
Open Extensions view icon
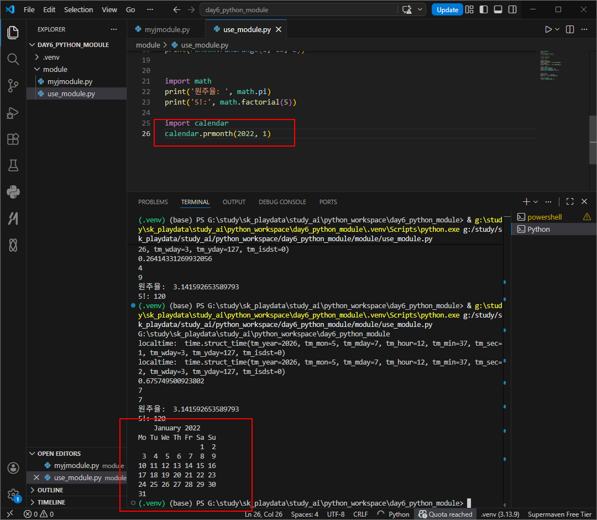point(13,139)
